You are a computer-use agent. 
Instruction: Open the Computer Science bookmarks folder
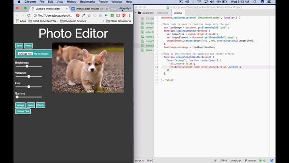click(73, 21)
